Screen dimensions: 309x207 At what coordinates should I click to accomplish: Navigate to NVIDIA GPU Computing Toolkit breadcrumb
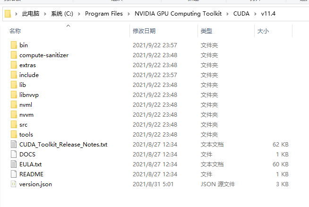tap(178, 14)
